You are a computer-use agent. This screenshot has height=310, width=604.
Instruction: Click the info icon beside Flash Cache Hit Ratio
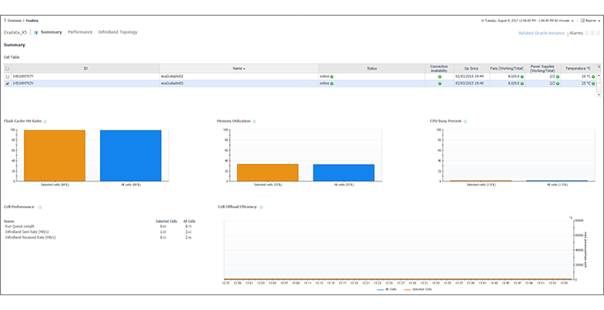tap(44, 121)
